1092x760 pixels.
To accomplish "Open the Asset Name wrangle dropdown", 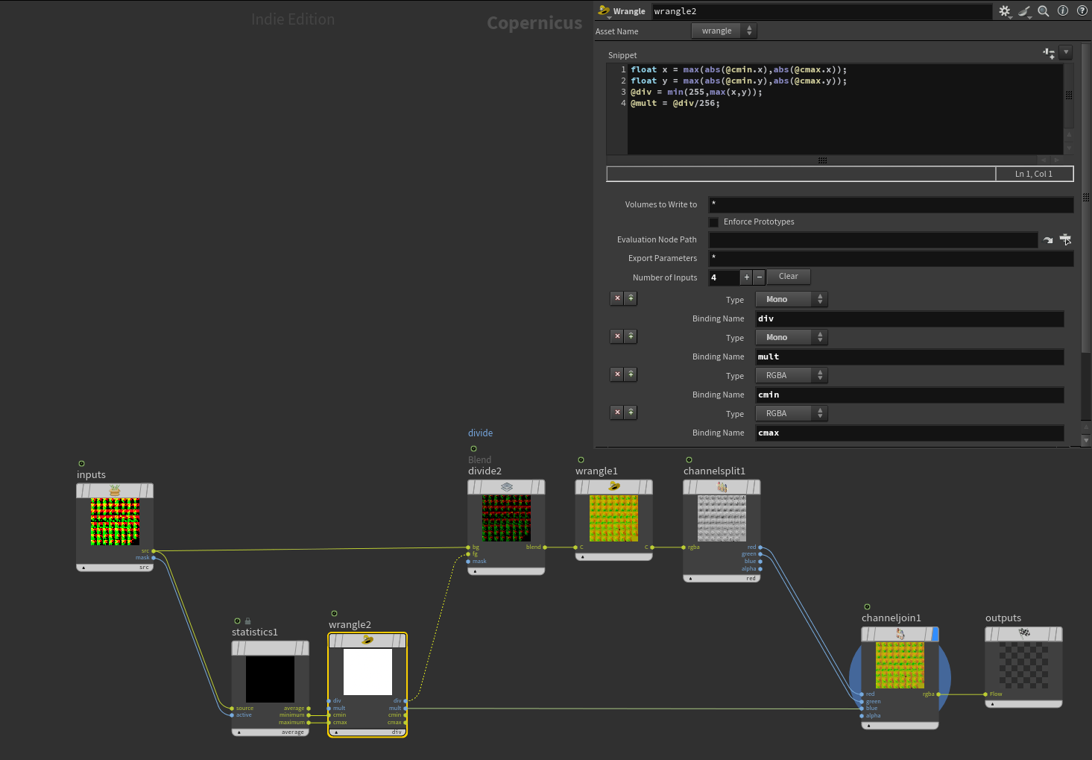I will [x=724, y=31].
